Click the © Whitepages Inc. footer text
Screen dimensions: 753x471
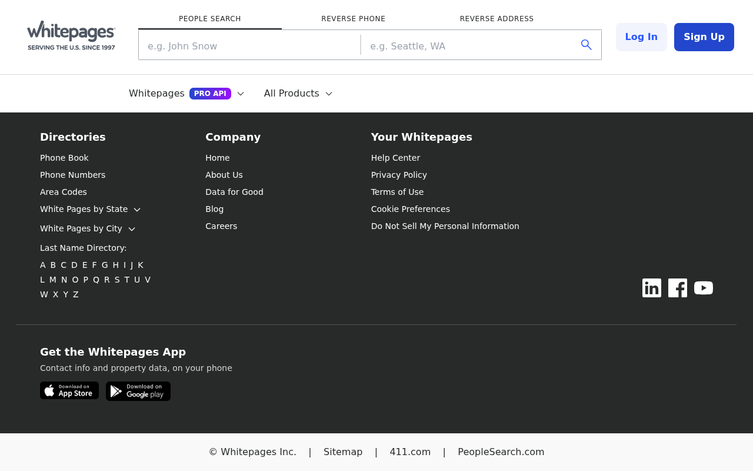click(252, 452)
